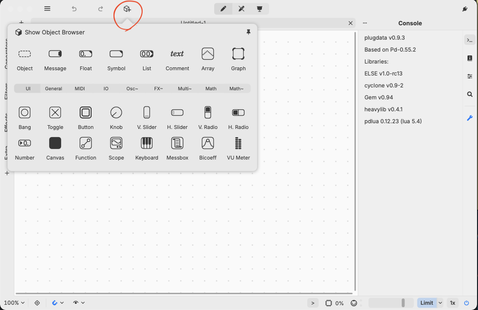This screenshot has width=478, height=310.
Task: Add a Button object
Action: 86,118
